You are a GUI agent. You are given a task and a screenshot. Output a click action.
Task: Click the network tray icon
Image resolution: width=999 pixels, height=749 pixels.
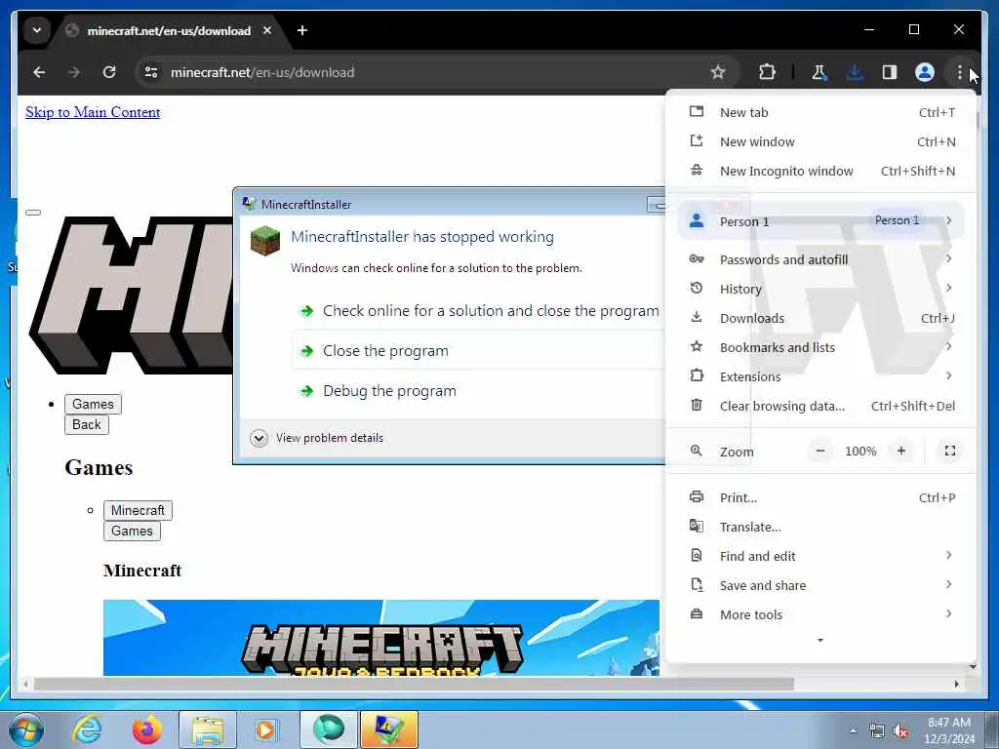pos(877,731)
